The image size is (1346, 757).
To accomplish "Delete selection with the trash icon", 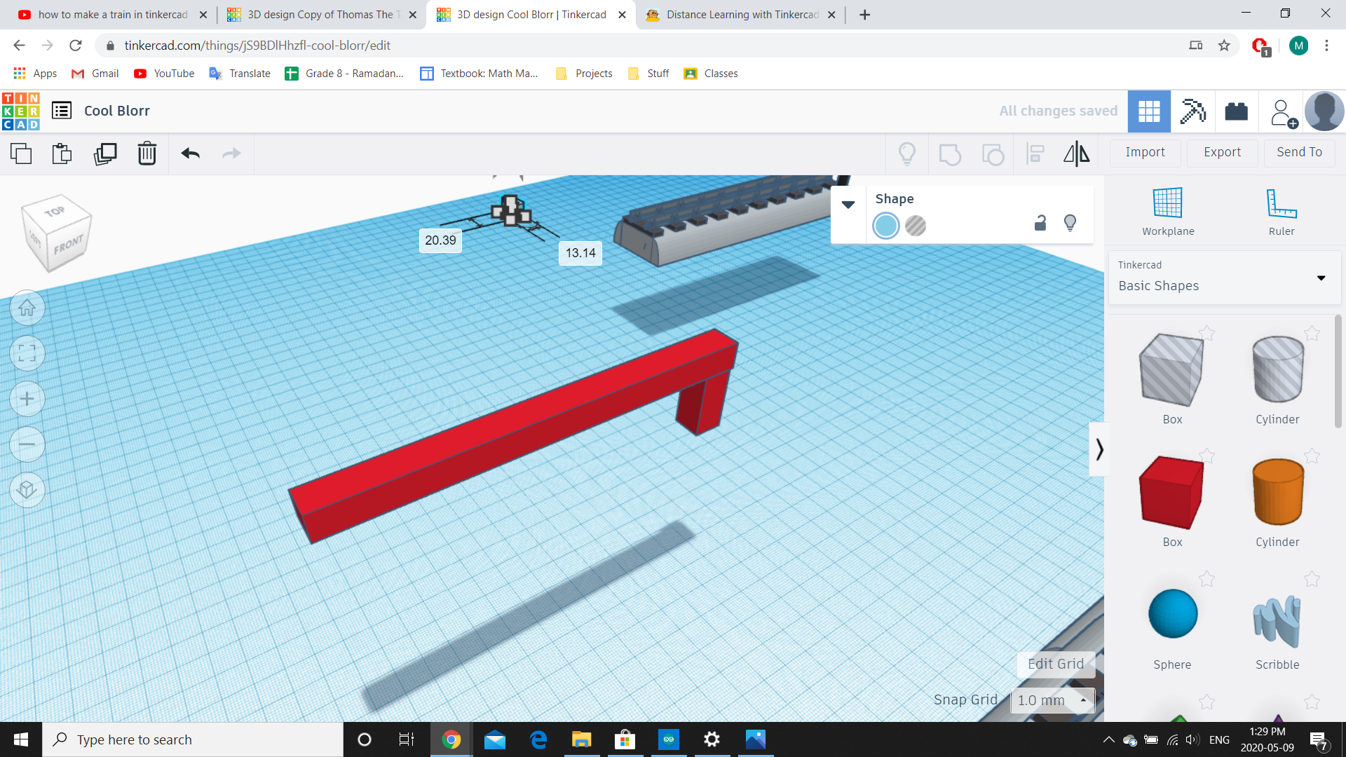I will pyautogui.click(x=147, y=153).
